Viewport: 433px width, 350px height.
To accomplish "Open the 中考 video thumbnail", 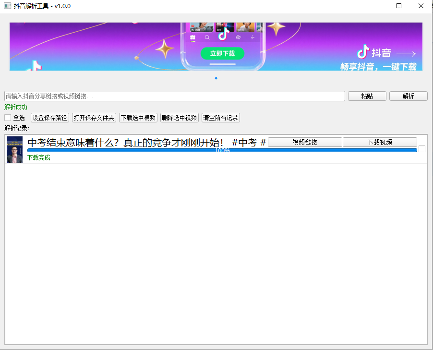I will (x=14, y=150).
